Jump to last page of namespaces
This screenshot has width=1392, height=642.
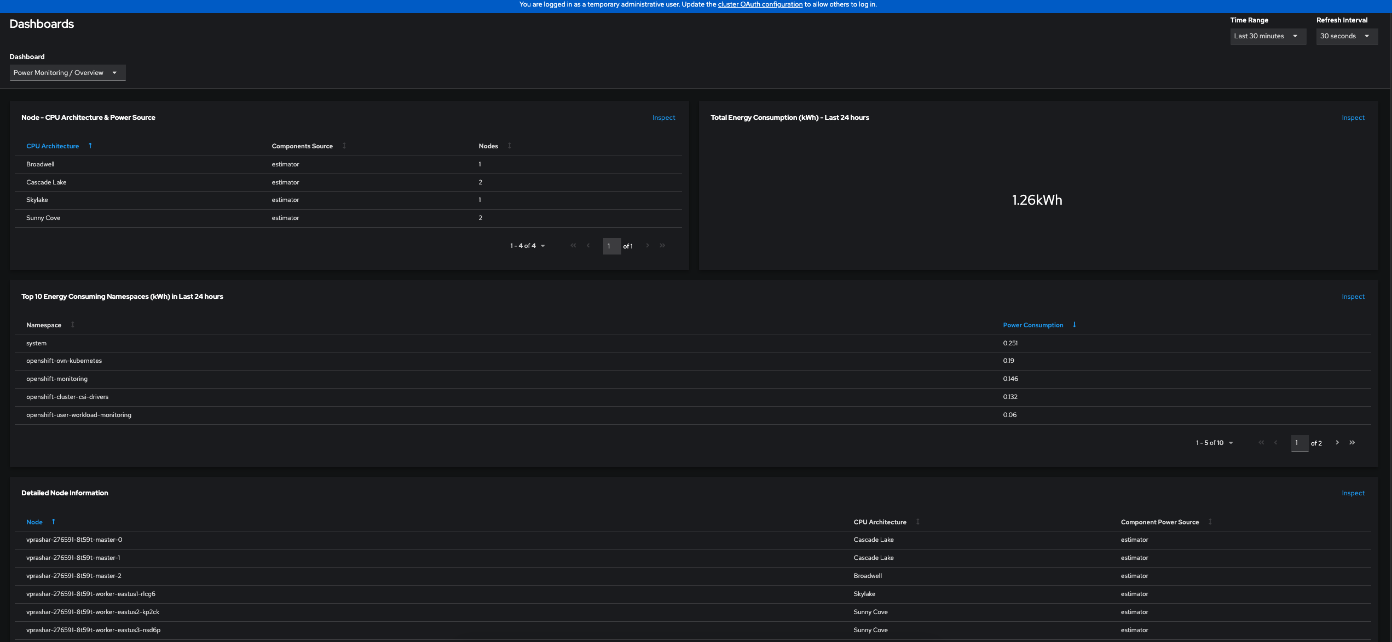click(x=1352, y=442)
